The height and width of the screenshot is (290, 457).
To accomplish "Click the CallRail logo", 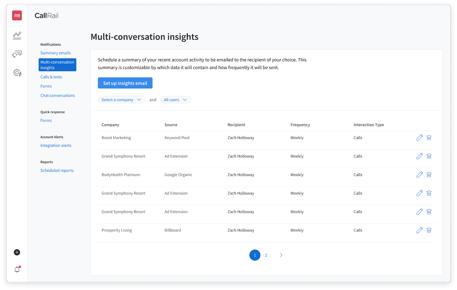I will pos(46,15).
